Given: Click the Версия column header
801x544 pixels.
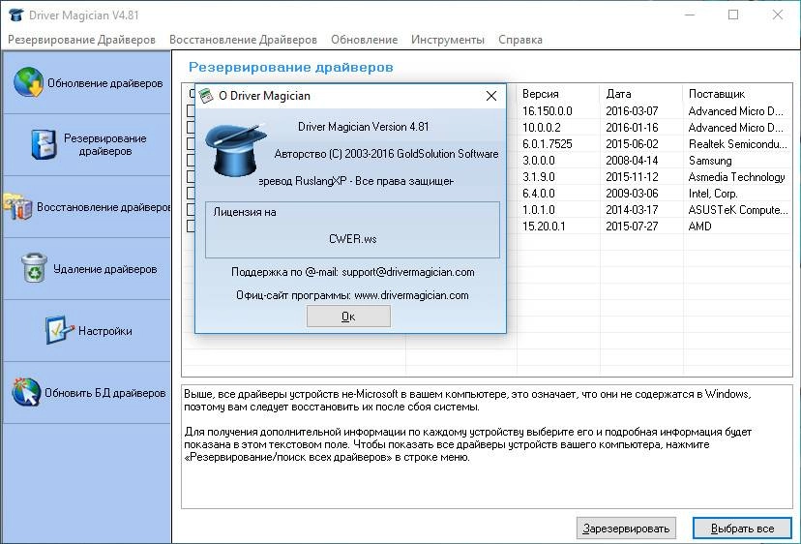Looking at the screenshot, I should [558, 94].
